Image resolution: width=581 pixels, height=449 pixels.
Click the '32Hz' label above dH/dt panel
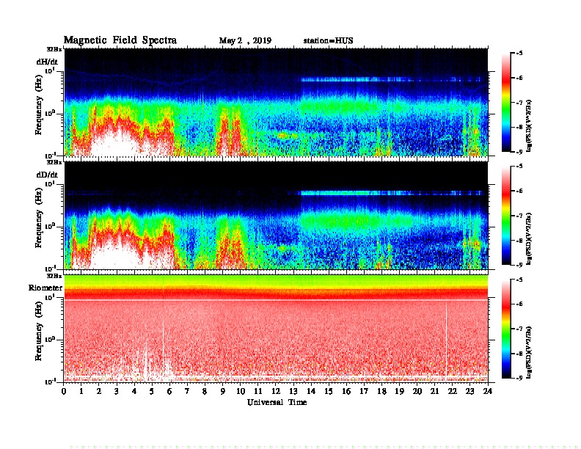(54, 49)
